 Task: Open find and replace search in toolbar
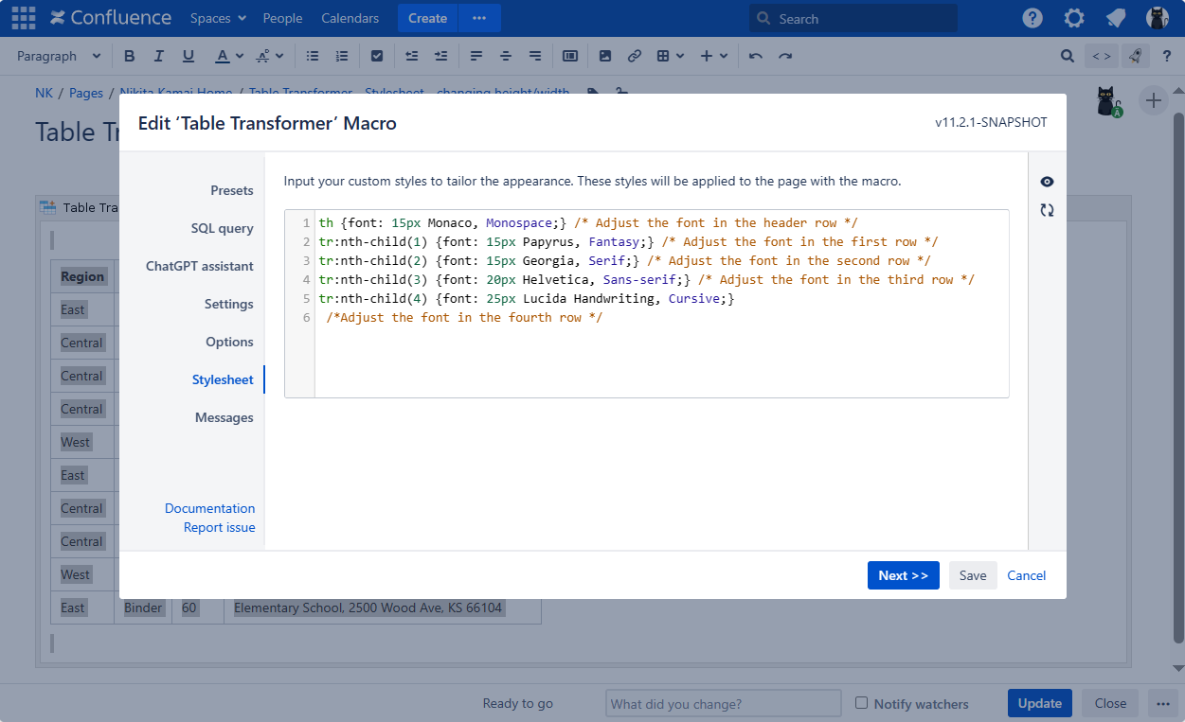pos(1068,56)
